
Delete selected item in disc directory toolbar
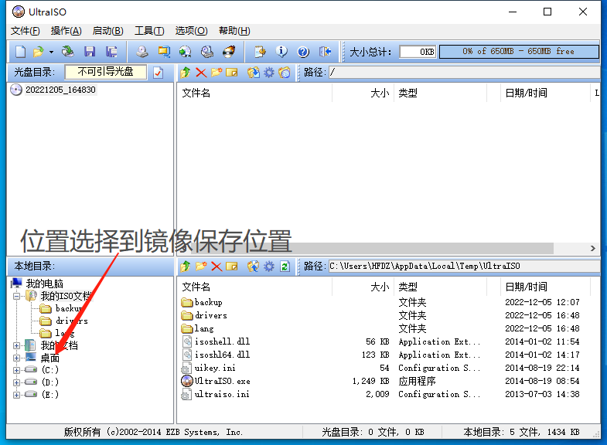pos(201,73)
